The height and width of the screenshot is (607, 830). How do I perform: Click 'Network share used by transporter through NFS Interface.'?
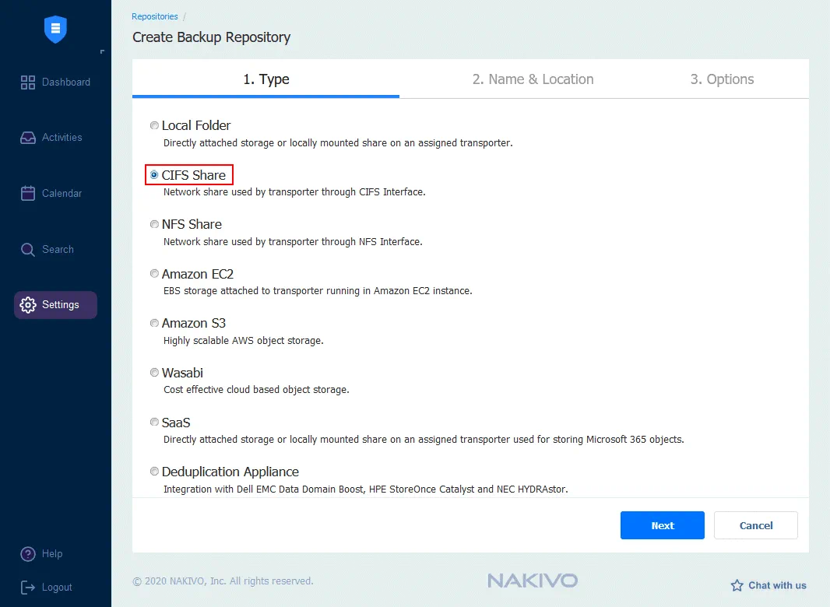click(x=293, y=242)
